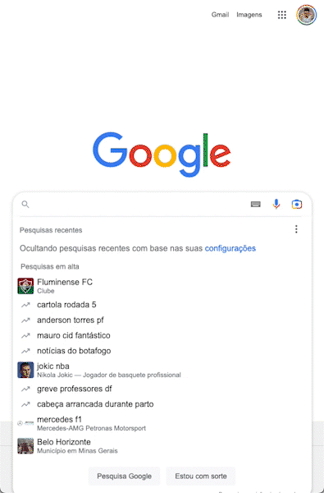
Task: Select the Fluminense FC crest thumbnail
Action: (25, 286)
